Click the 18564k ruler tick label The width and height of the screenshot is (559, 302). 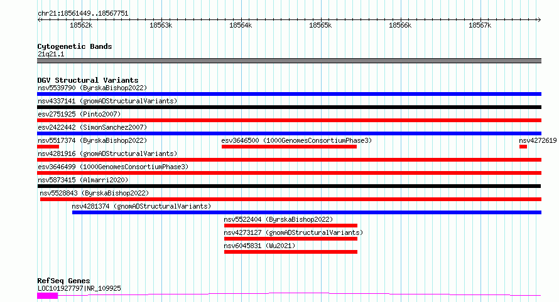point(241,25)
